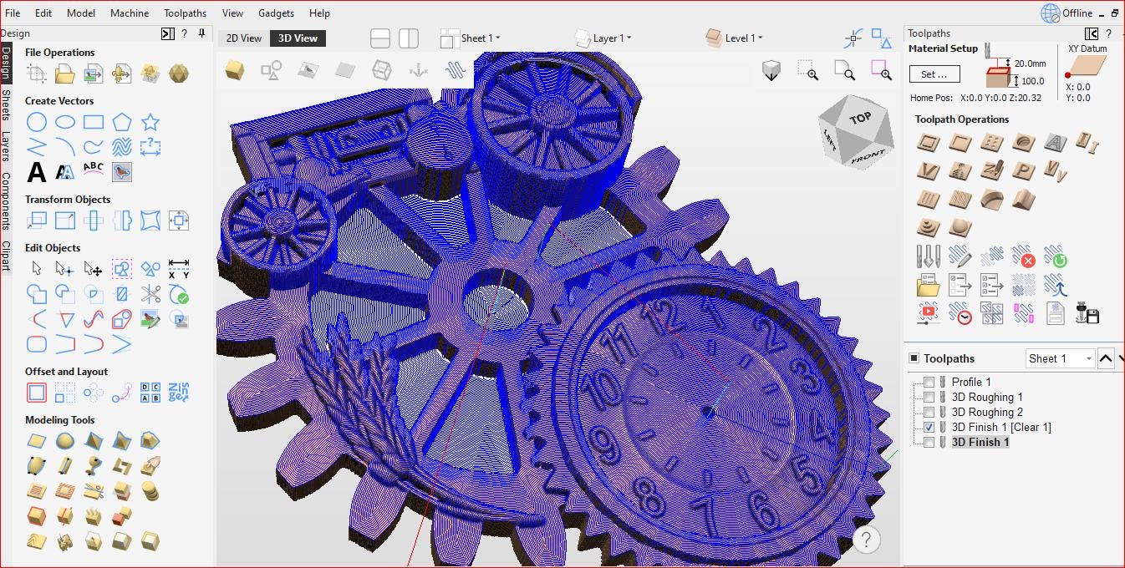Open the Drilling Toolpath tool
This screenshot has height=568, width=1125.
[x=992, y=142]
